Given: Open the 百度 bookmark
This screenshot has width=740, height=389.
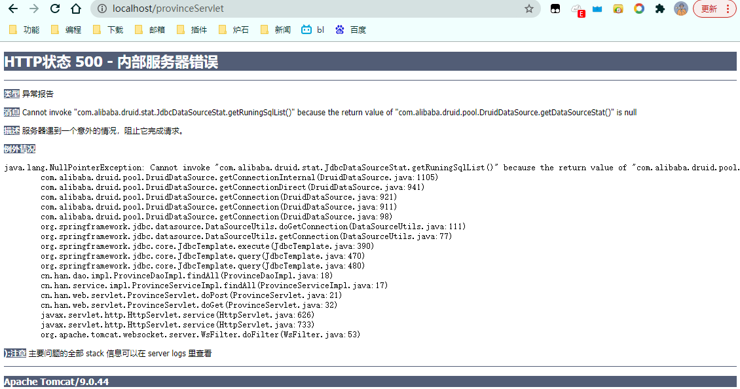Looking at the screenshot, I should tap(350, 29).
